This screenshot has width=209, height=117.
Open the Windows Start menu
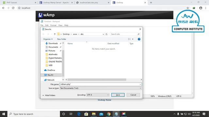(x=4, y=114)
